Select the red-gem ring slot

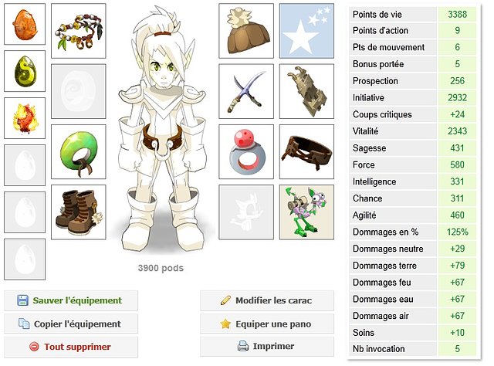[x=246, y=152]
